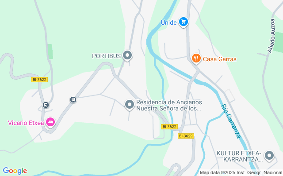Select the Casa Garras restaurant pin
The width and height of the screenshot is (283, 176).
click(x=196, y=59)
